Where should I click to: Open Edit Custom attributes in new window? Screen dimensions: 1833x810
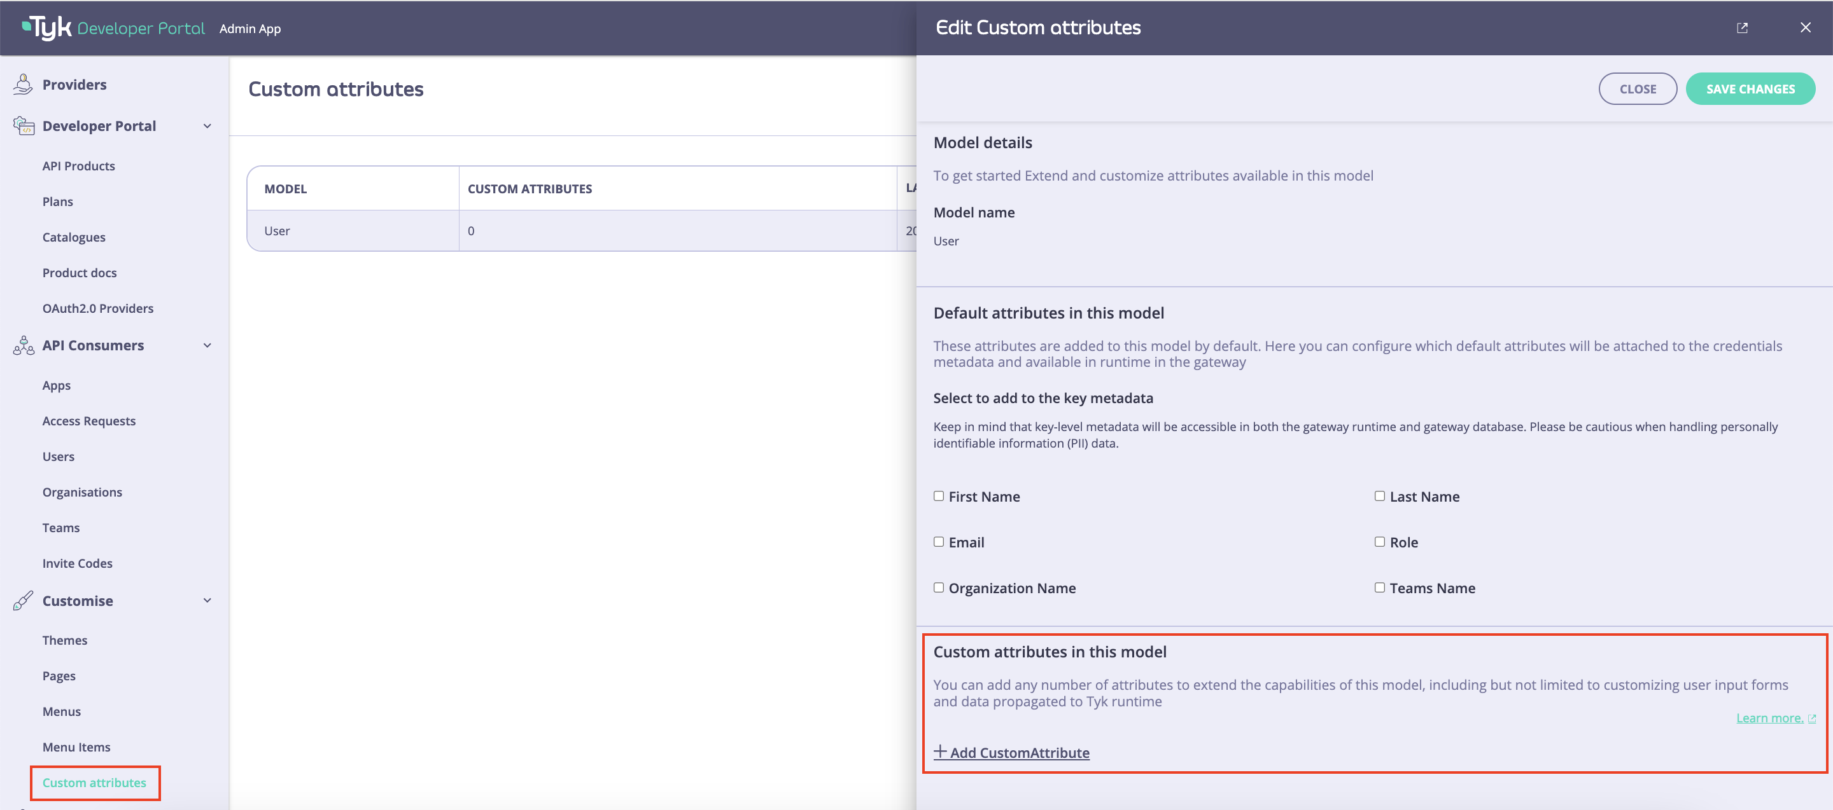coord(1742,27)
